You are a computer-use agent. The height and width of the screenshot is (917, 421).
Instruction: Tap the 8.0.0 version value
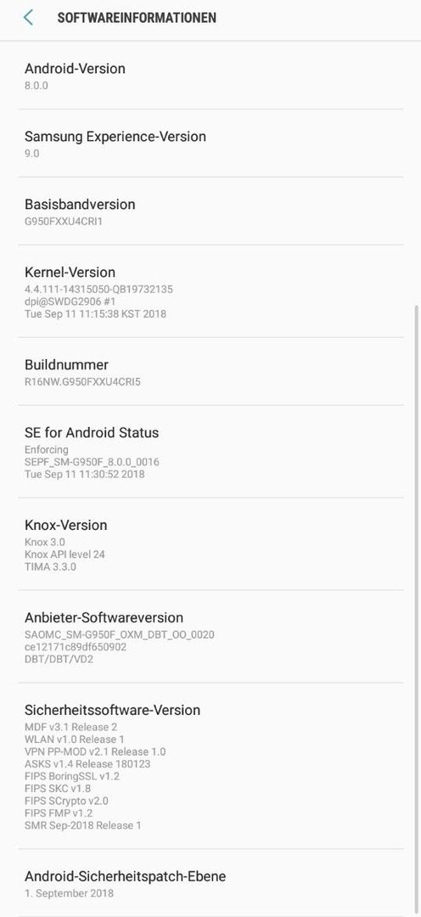click(x=36, y=86)
